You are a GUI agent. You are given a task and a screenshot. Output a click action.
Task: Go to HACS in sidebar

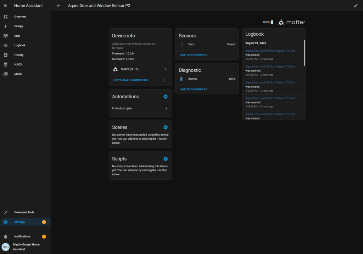[18, 64]
